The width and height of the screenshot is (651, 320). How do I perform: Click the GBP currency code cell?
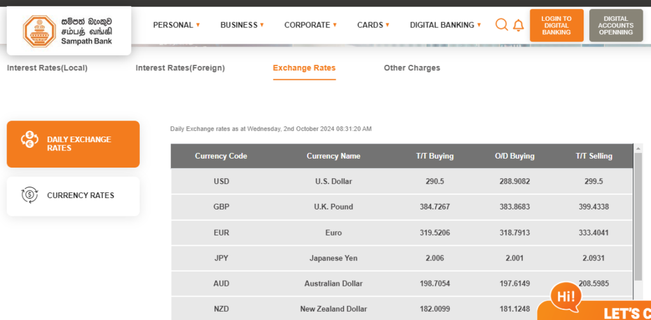click(221, 207)
